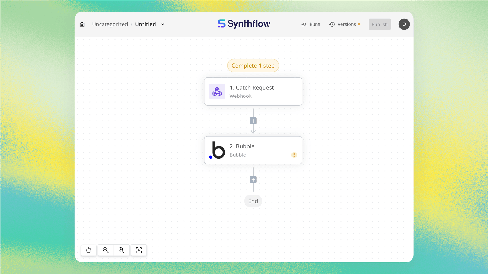Open the Runs panel via its icon
This screenshot has width=488, height=274.
[304, 24]
